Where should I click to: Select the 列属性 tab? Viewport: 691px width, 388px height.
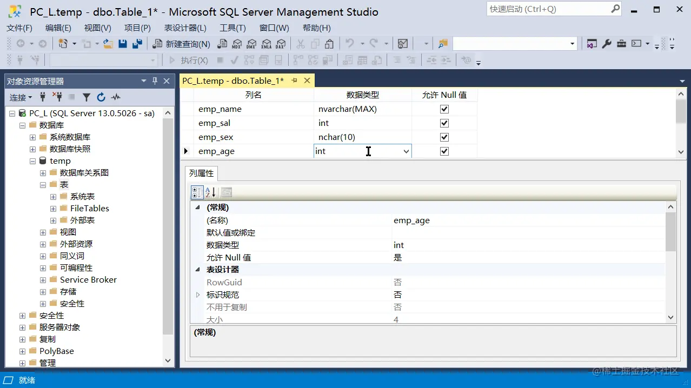tap(201, 173)
